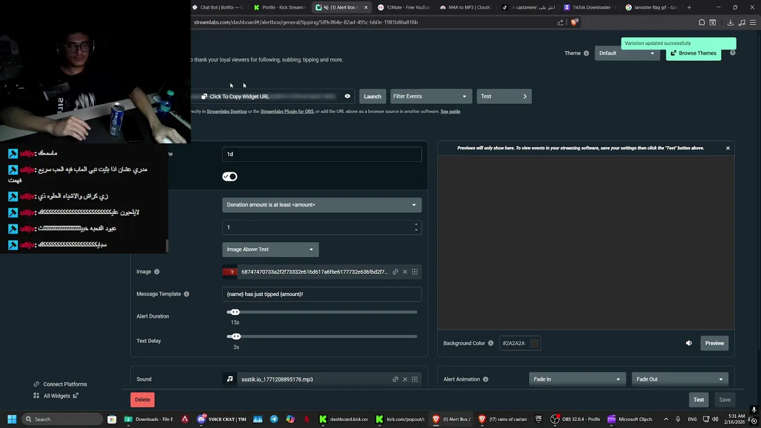Open the Image Above Text layout dropdown
Image resolution: width=761 pixels, height=428 pixels.
coord(271,250)
